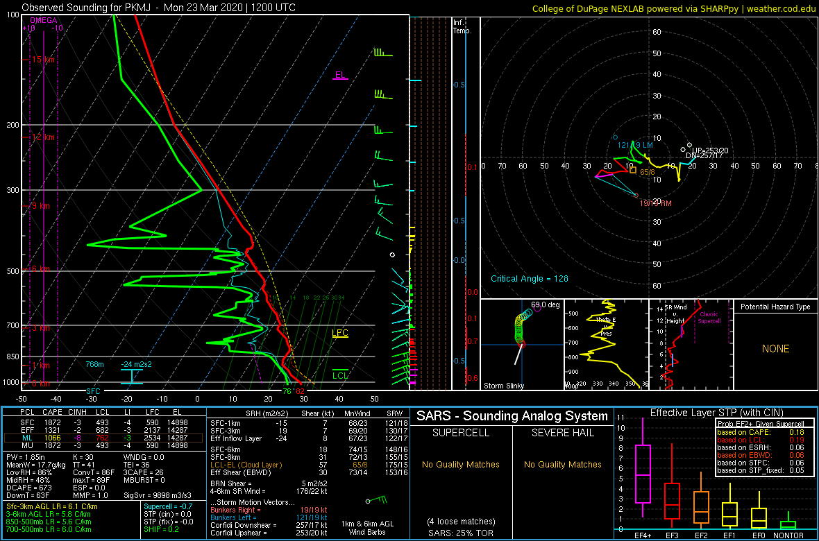The height and width of the screenshot is (541, 819).
Task: Click the green LCL level marker
Action: point(340,375)
